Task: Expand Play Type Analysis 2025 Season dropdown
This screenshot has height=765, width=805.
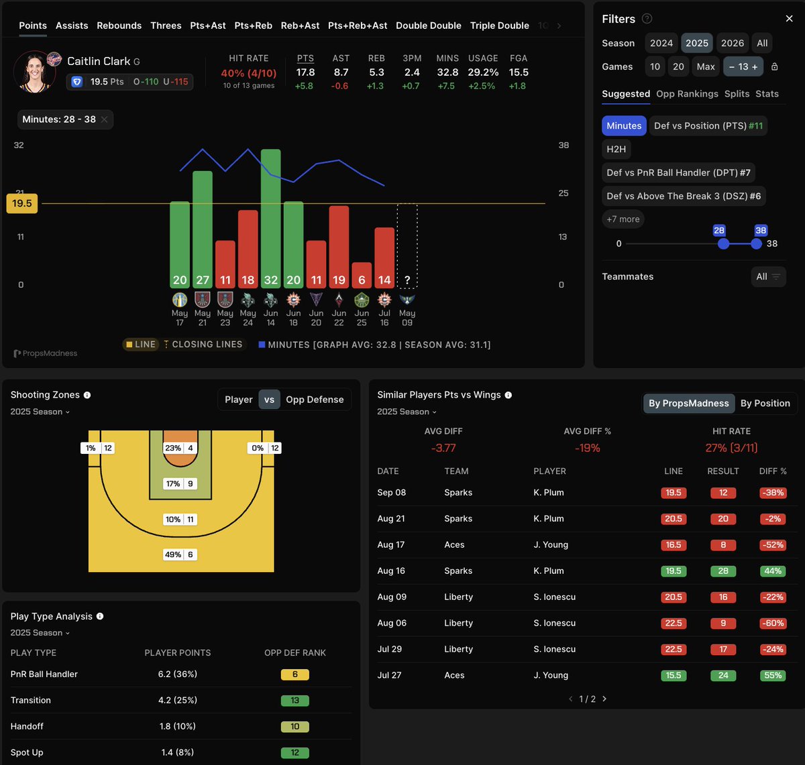Action: pyautogui.click(x=40, y=633)
